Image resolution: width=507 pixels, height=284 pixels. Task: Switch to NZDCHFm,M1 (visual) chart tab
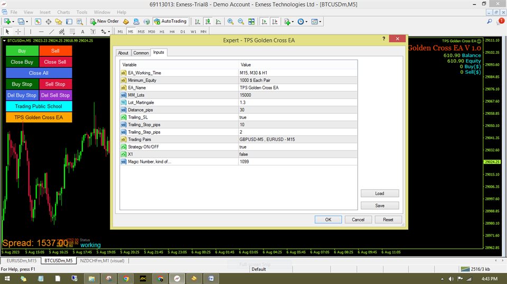click(102, 260)
